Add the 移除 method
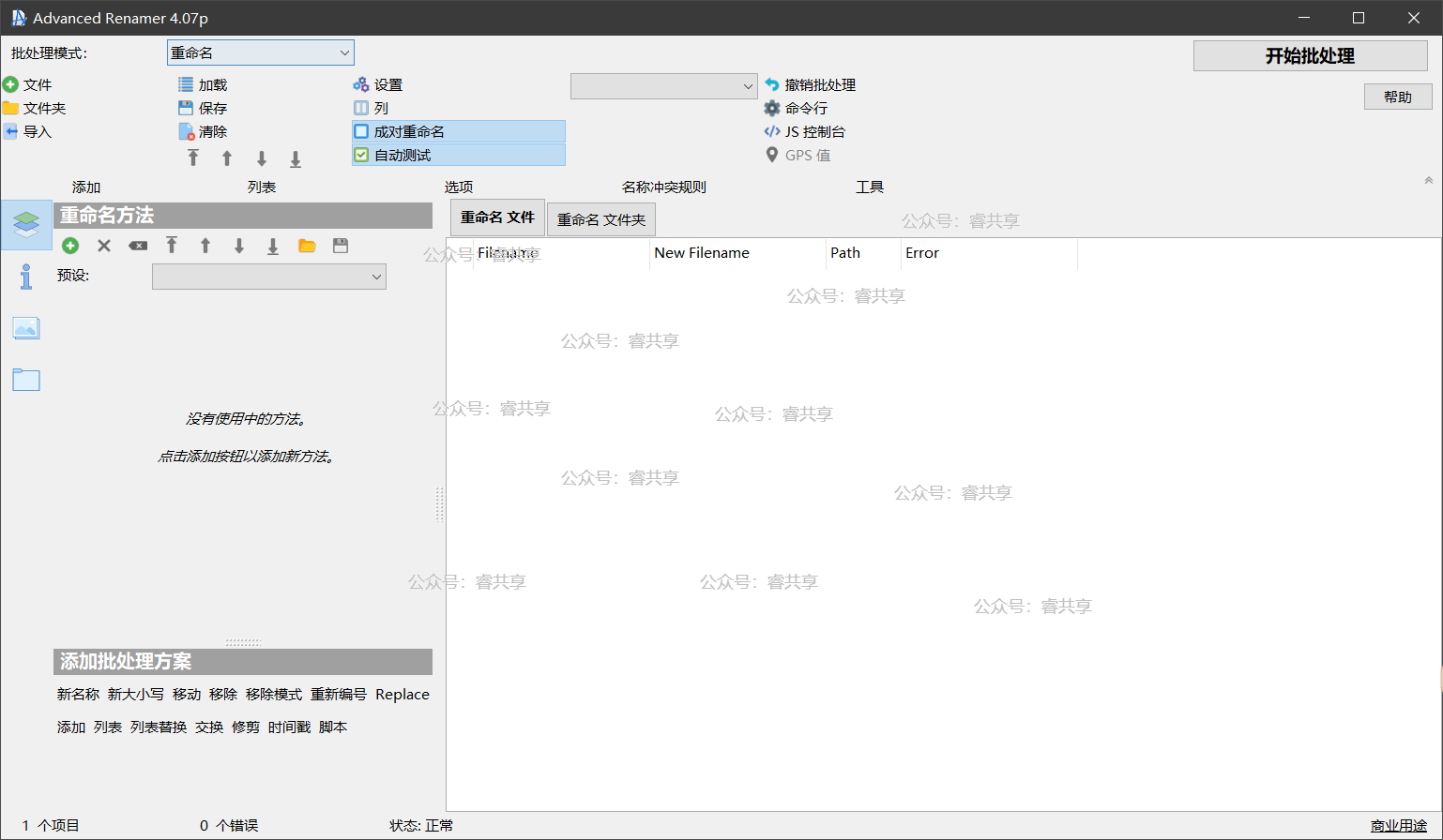 pos(223,695)
